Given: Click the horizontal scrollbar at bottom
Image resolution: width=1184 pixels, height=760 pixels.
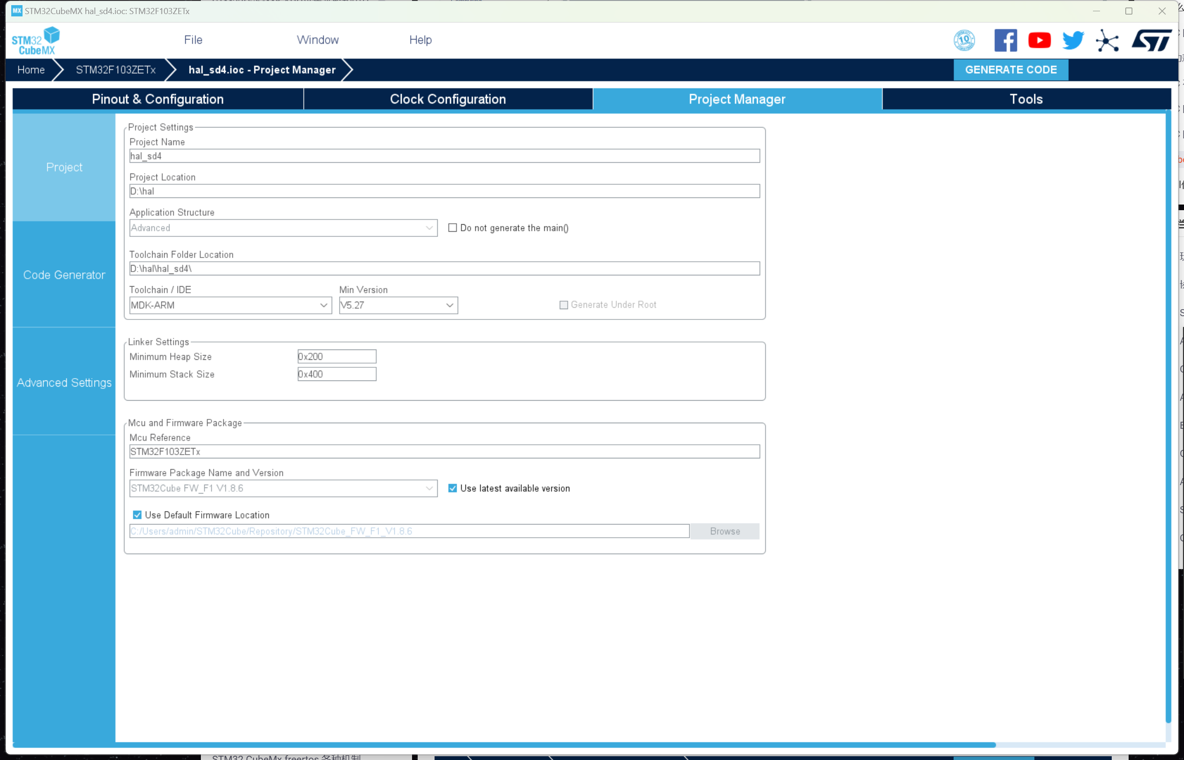Looking at the screenshot, I should click(504, 745).
